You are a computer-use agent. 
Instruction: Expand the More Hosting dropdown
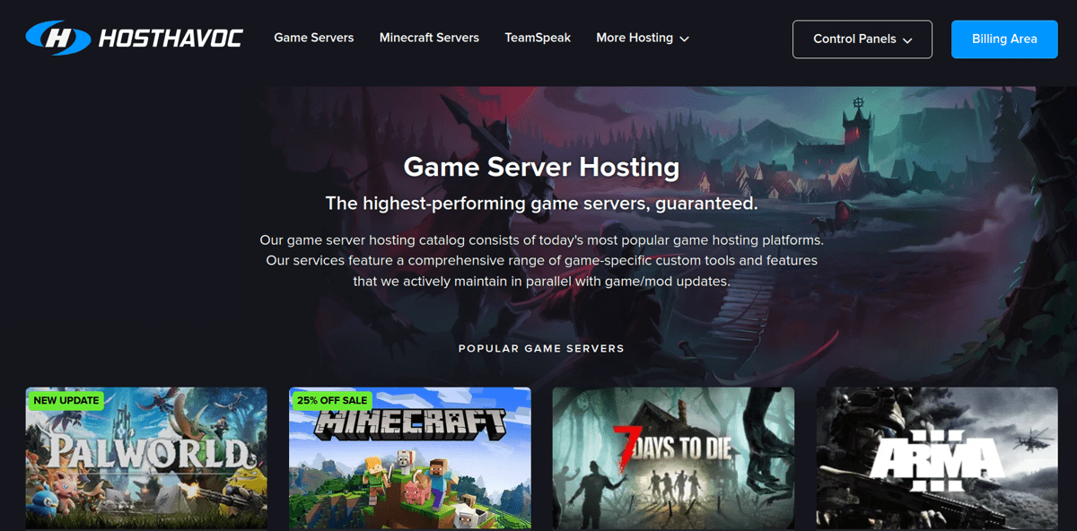tap(643, 38)
